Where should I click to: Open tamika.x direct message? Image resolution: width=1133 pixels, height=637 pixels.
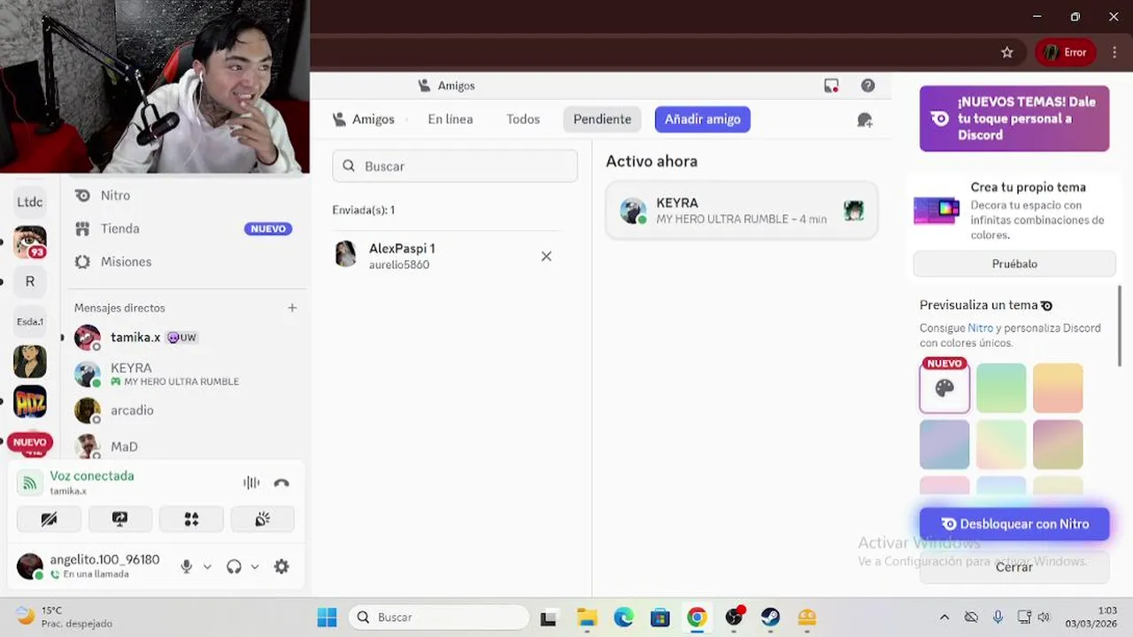point(184,337)
